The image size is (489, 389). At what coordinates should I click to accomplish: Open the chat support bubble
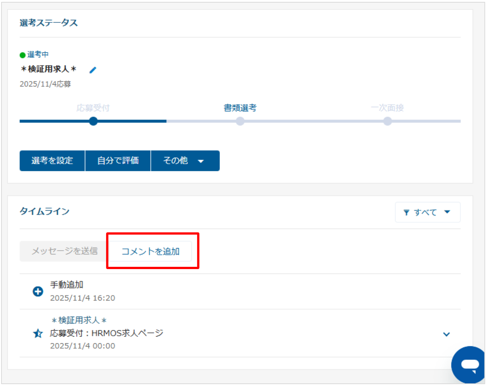click(x=469, y=365)
